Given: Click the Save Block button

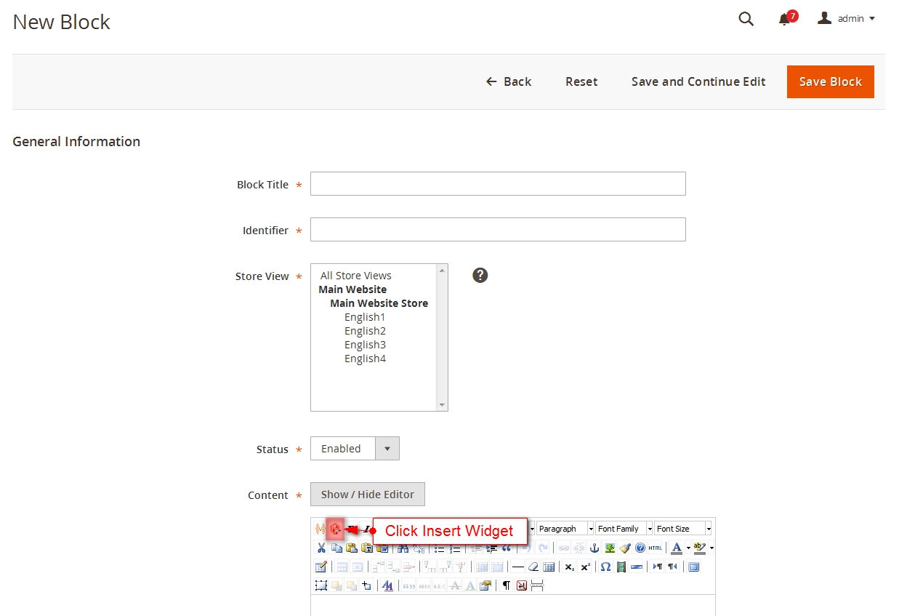Looking at the screenshot, I should pos(830,81).
